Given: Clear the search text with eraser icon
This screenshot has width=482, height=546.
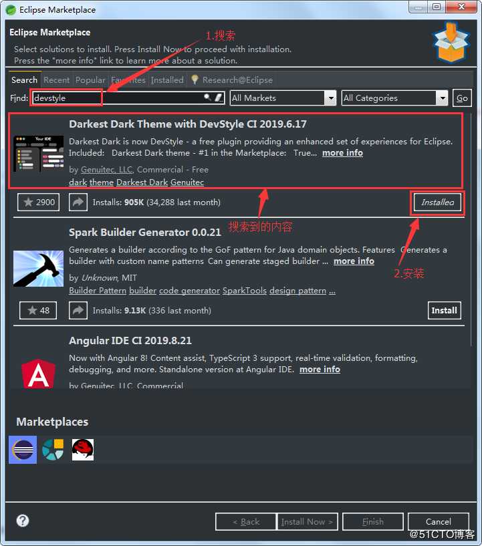Looking at the screenshot, I should [x=219, y=97].
